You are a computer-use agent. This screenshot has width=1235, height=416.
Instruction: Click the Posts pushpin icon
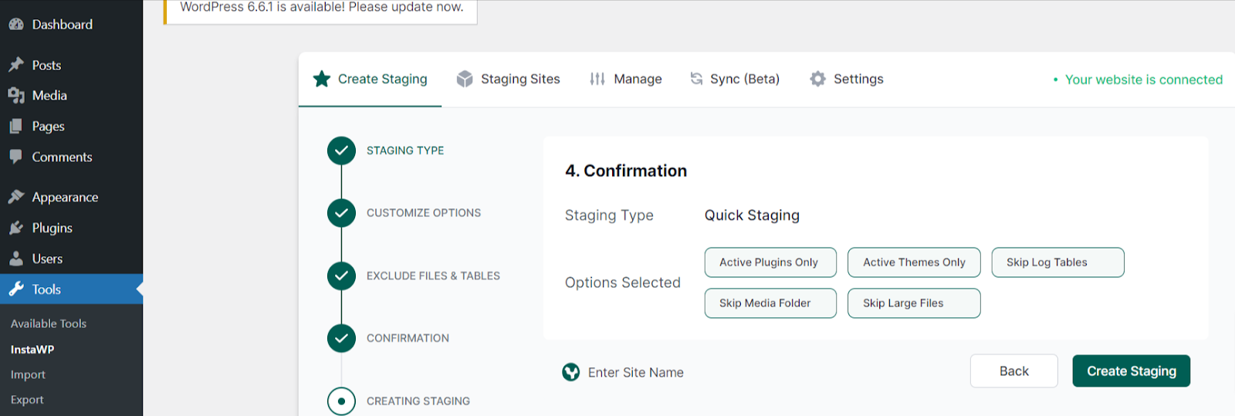coord(16,65)
